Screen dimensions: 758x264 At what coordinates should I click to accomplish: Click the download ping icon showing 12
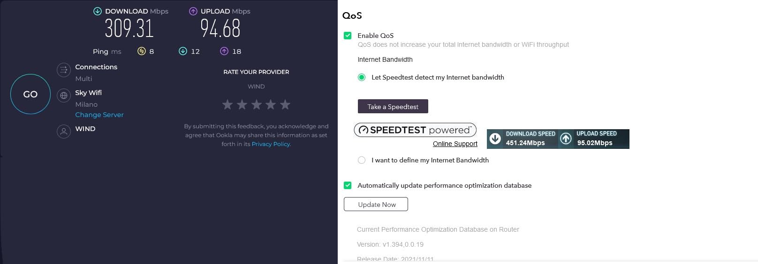pos(182,51)
